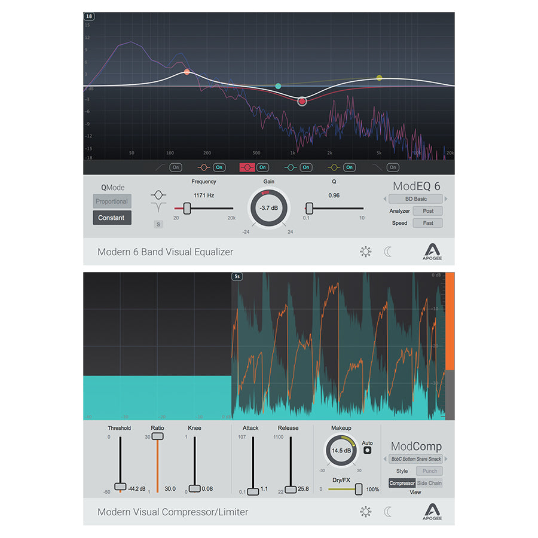Click the Analyzer Post button
This screenshot has height=538, width=538.
[x=428, y=211]
